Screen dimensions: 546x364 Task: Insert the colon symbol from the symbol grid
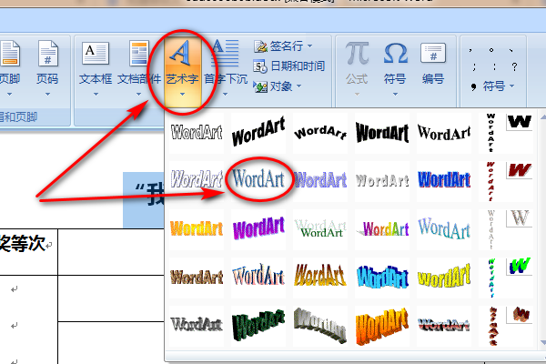click(494, 66)
